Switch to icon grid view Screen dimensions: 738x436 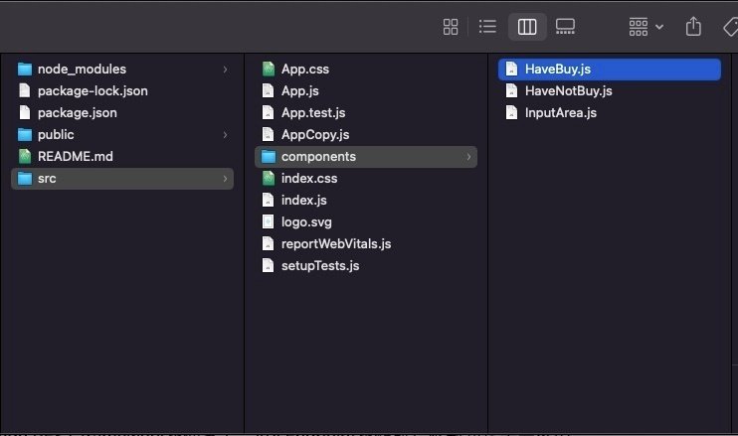[x=451, y=27]
